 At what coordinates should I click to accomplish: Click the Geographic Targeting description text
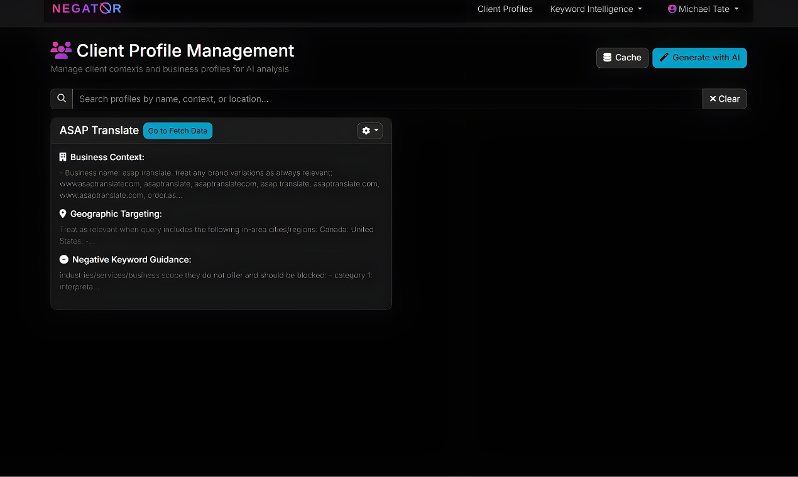coord(216,235)
